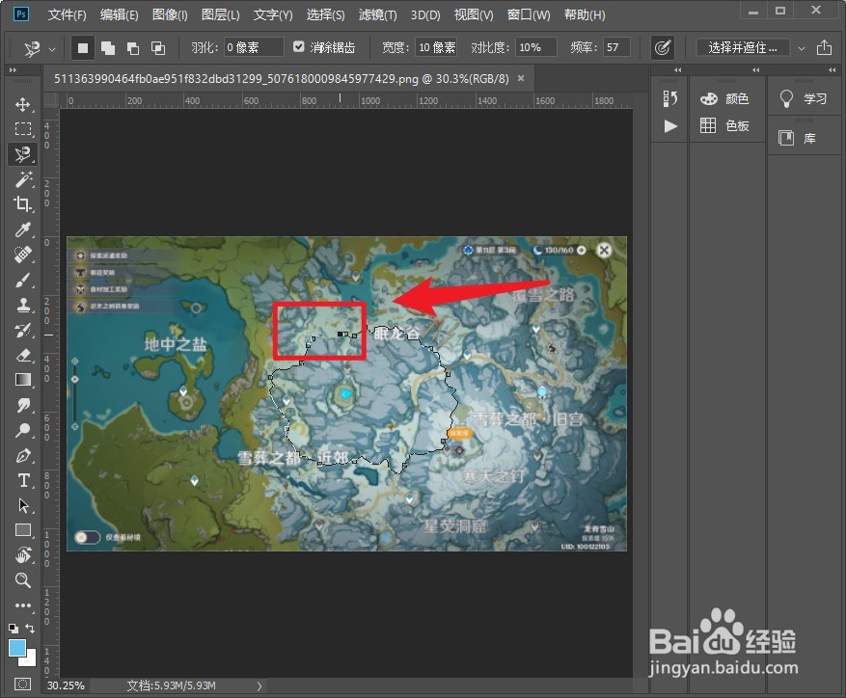This screenshot has width=846, height=698.
Task: Choose Add to Selection mode
Action: point(108,48)
